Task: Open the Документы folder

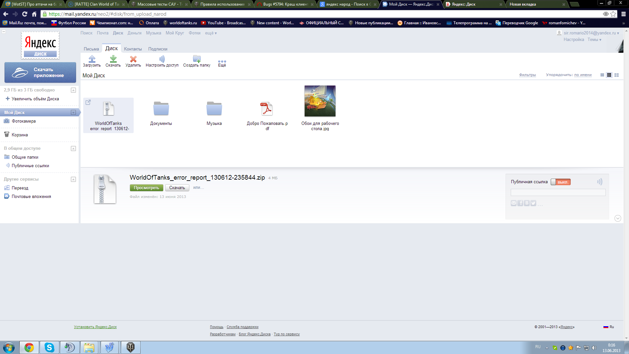Action: 161,113
